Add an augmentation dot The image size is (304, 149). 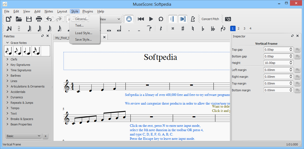[129, 30]
